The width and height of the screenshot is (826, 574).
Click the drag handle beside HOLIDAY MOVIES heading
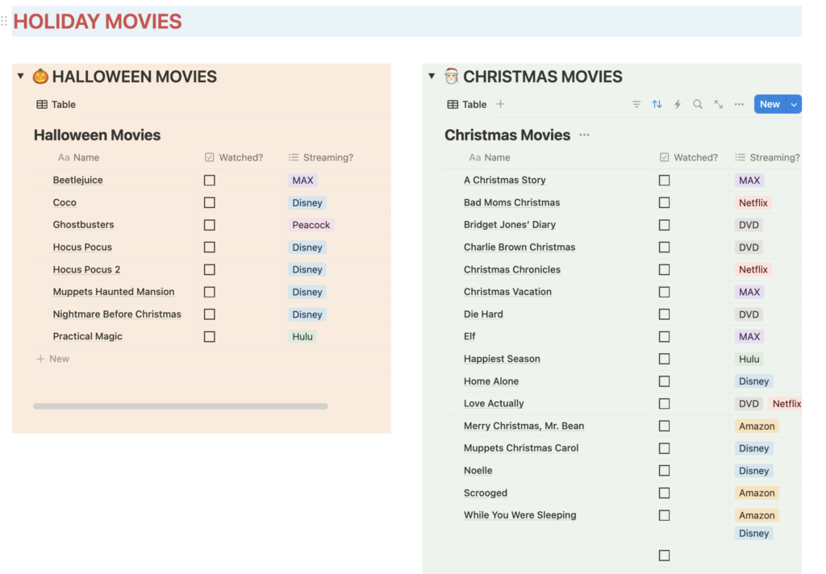pos(4,21)
